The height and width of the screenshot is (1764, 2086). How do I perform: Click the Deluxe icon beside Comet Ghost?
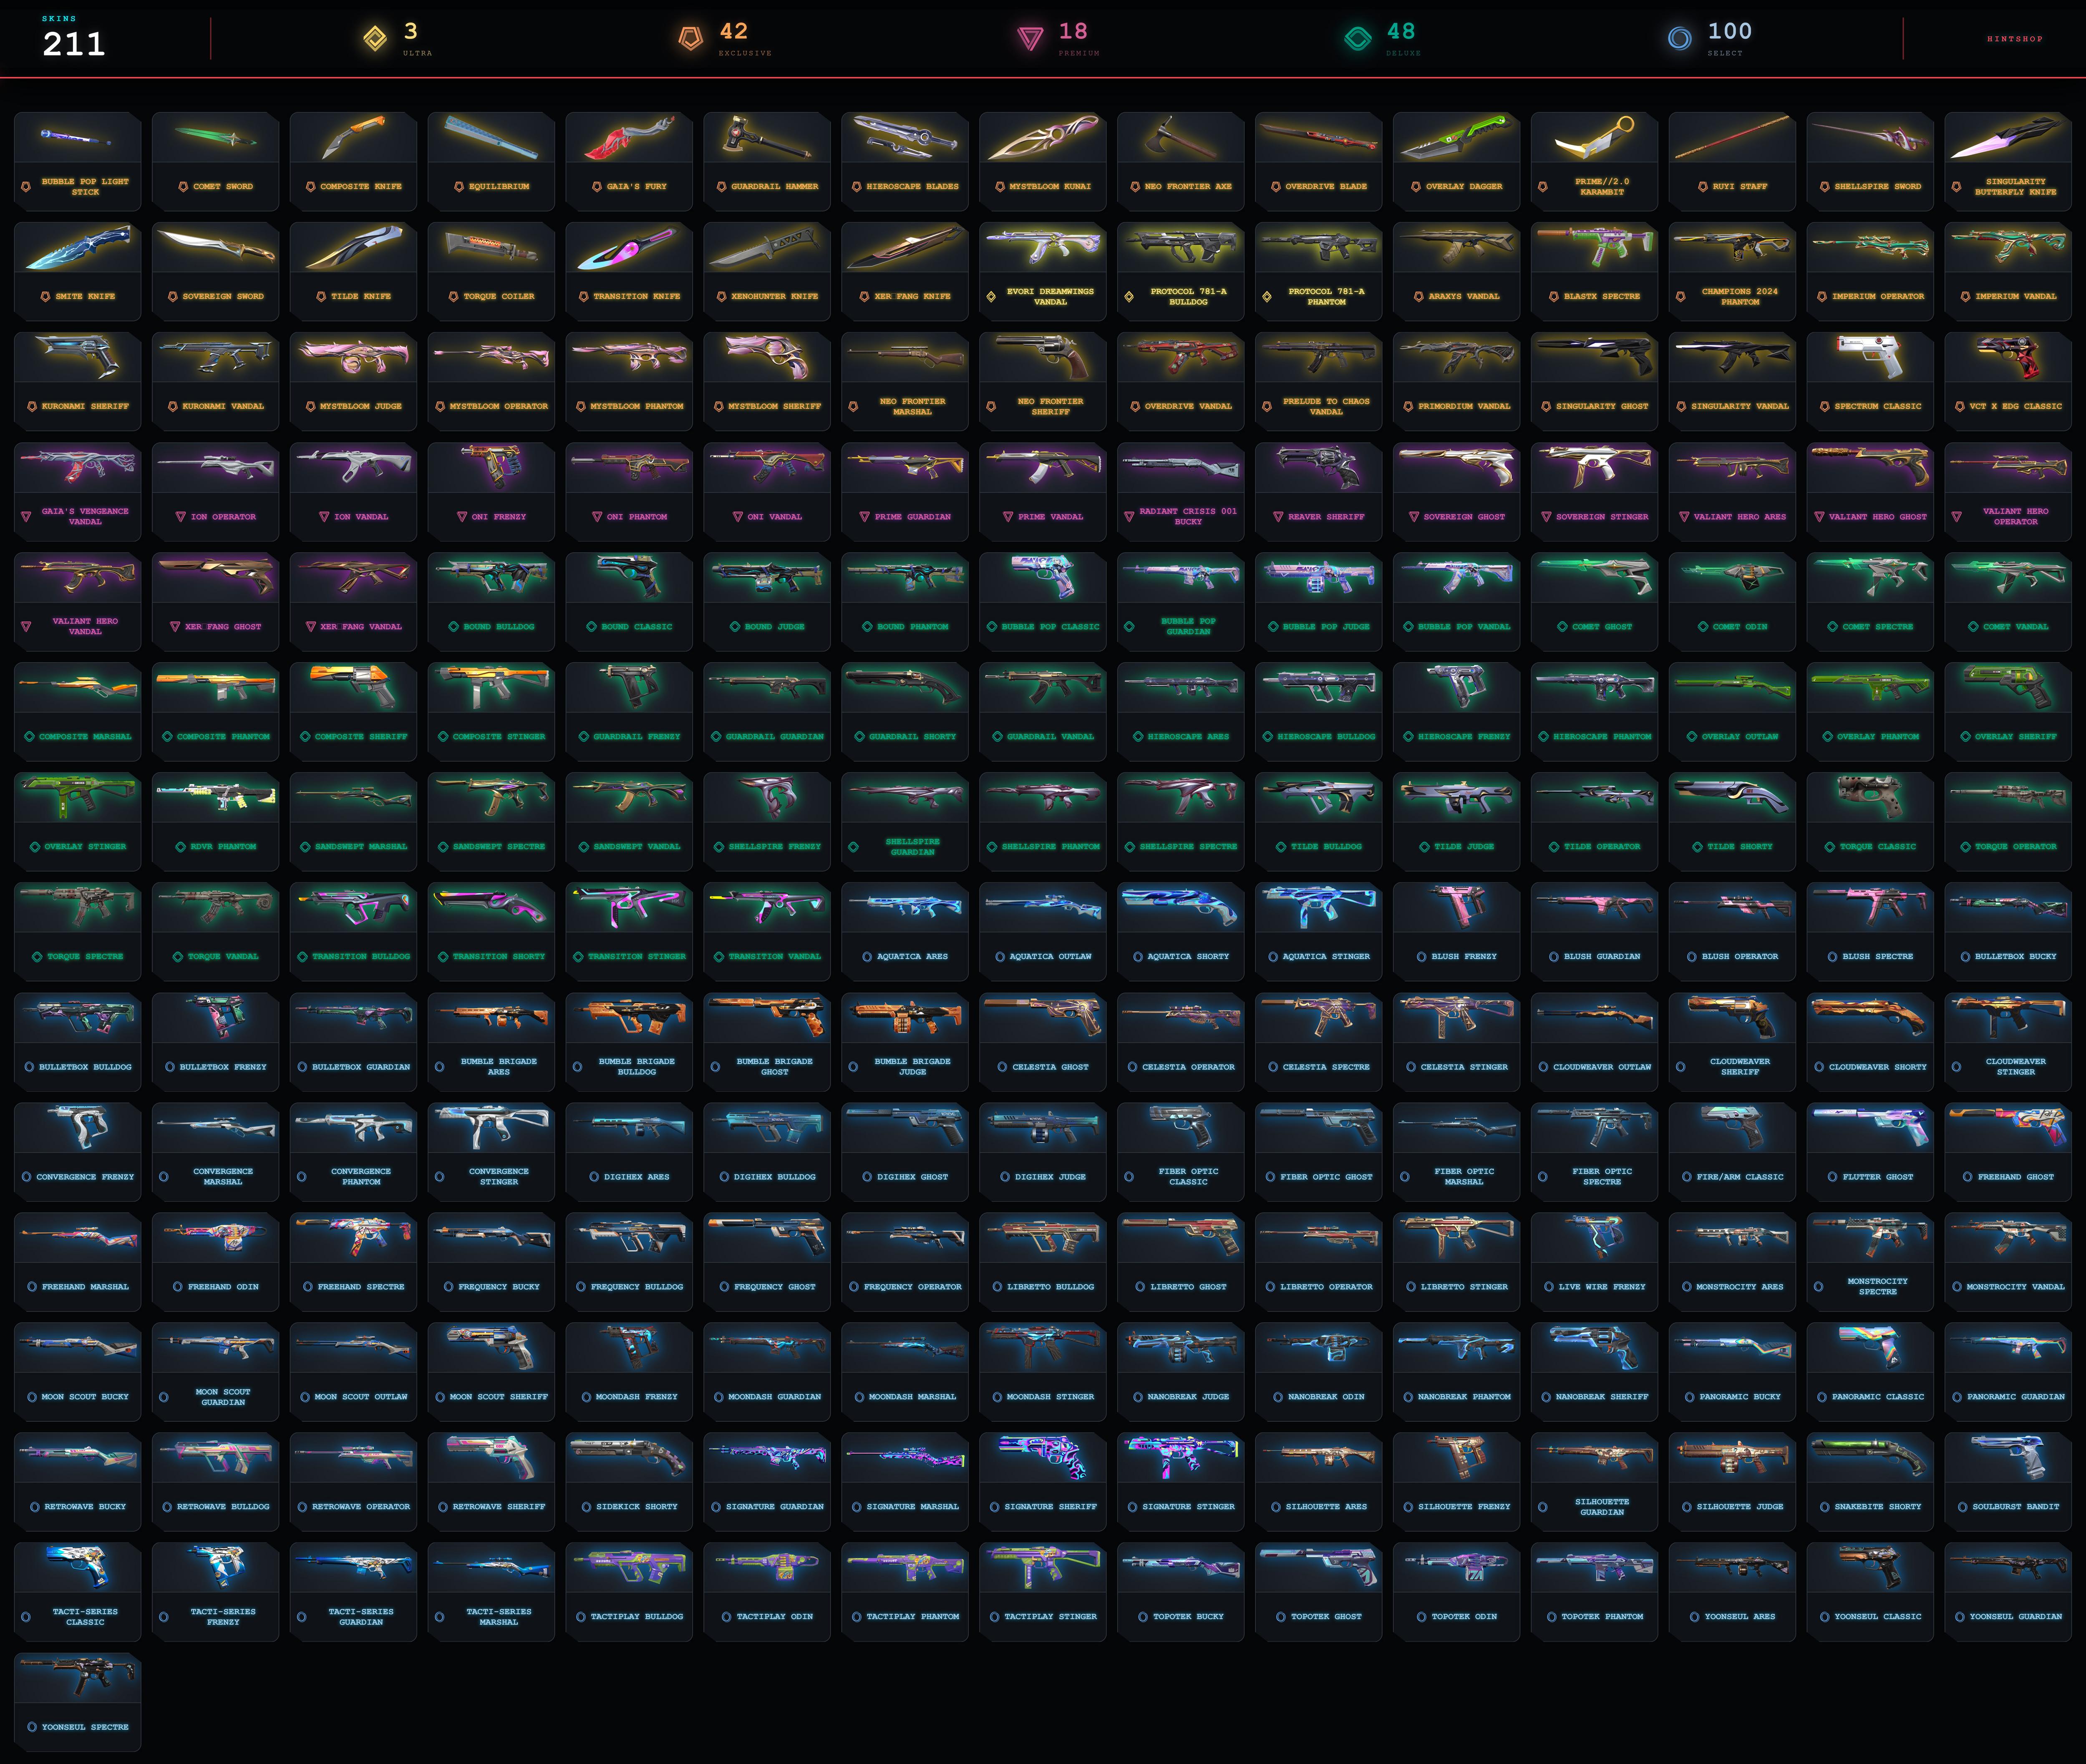(1562, 627)
